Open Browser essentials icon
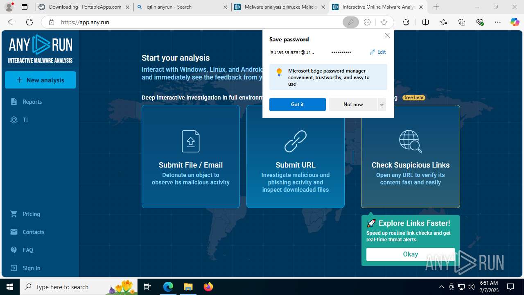 pos(480,22)
